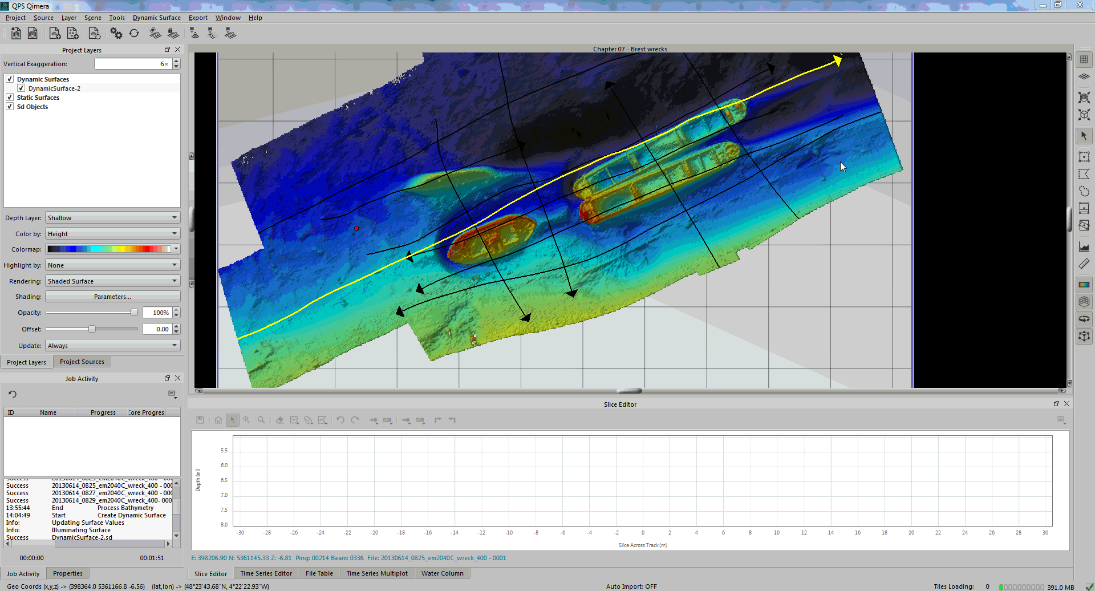Select the profile chart tool in right toolbar
Screen dimensions: 1095x591
pos(1084,247)
